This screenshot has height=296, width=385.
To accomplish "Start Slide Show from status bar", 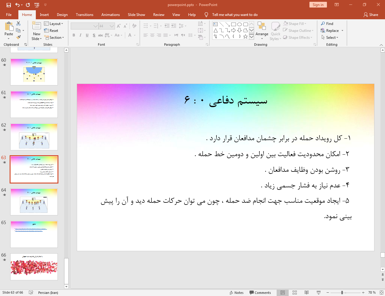I will pyautogui.click(x=318, y=292).
